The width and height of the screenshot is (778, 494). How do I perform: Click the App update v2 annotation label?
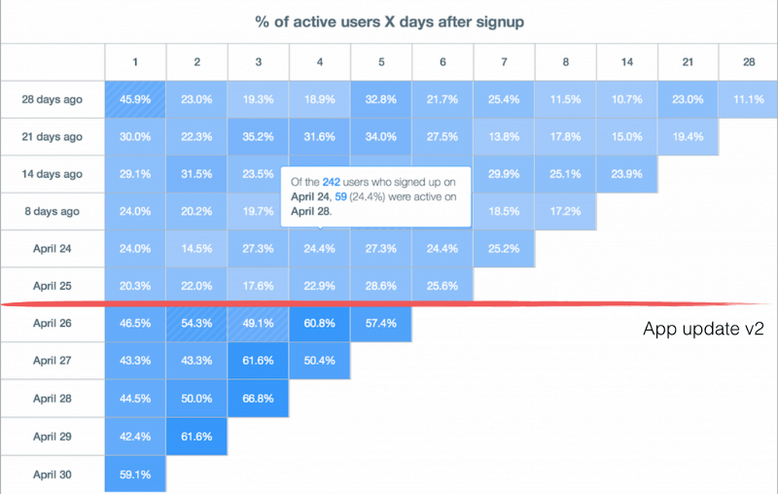tap(703, 330)
